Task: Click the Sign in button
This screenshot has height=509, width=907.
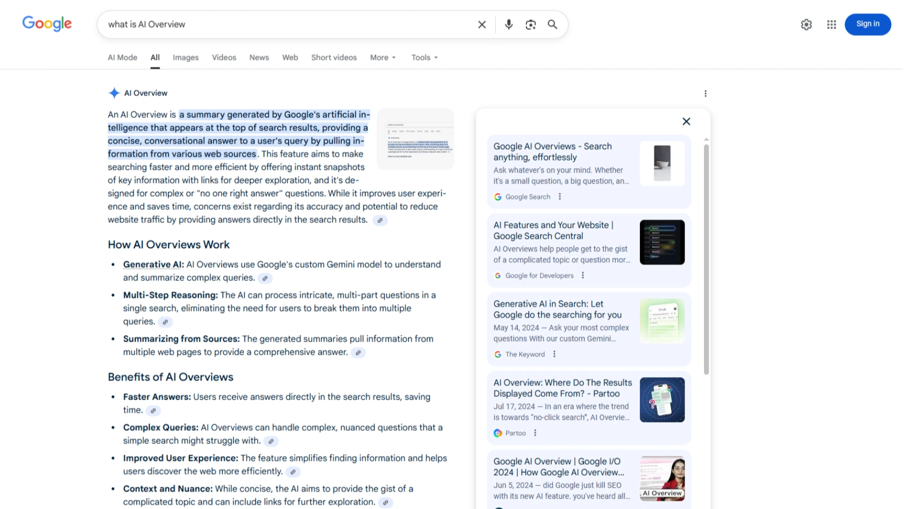Action: click(x=867, y=24)
